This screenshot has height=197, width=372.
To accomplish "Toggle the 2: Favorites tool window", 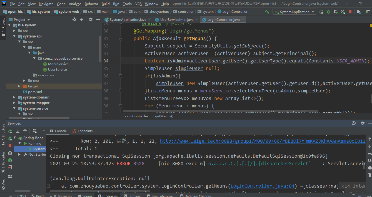I will [3, 162].
